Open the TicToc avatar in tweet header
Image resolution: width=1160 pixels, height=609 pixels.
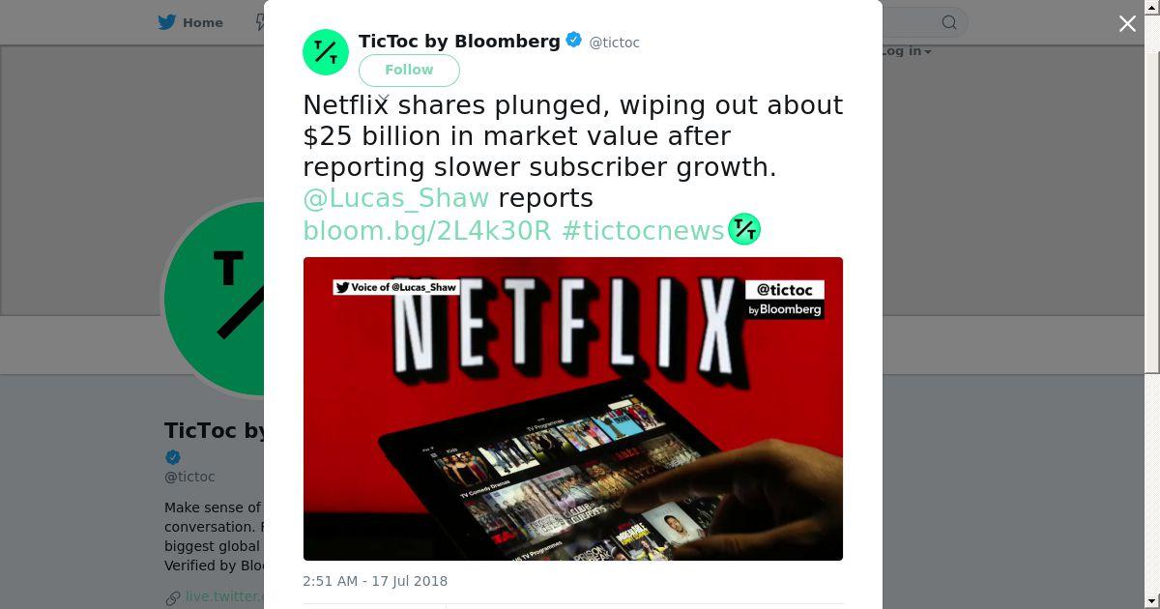326,52
